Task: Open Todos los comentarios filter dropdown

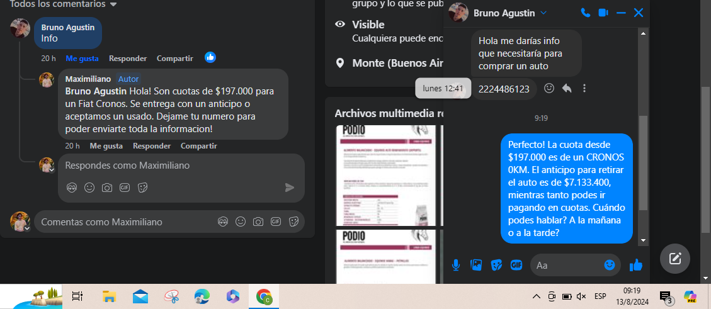Action: (x=113, y=4)
